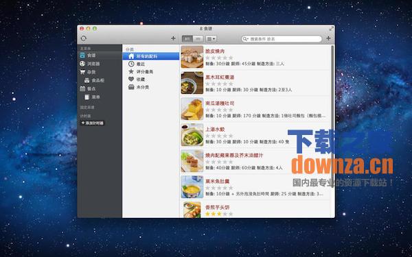
Task: Select 食谱 in the dark sidebar
Action: (100, 56)
